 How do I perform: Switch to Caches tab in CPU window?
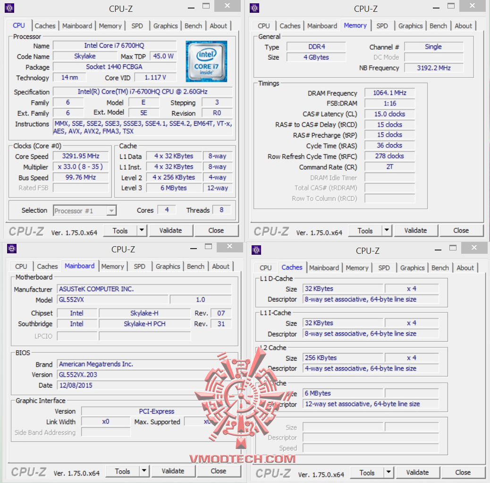(45, 26)
